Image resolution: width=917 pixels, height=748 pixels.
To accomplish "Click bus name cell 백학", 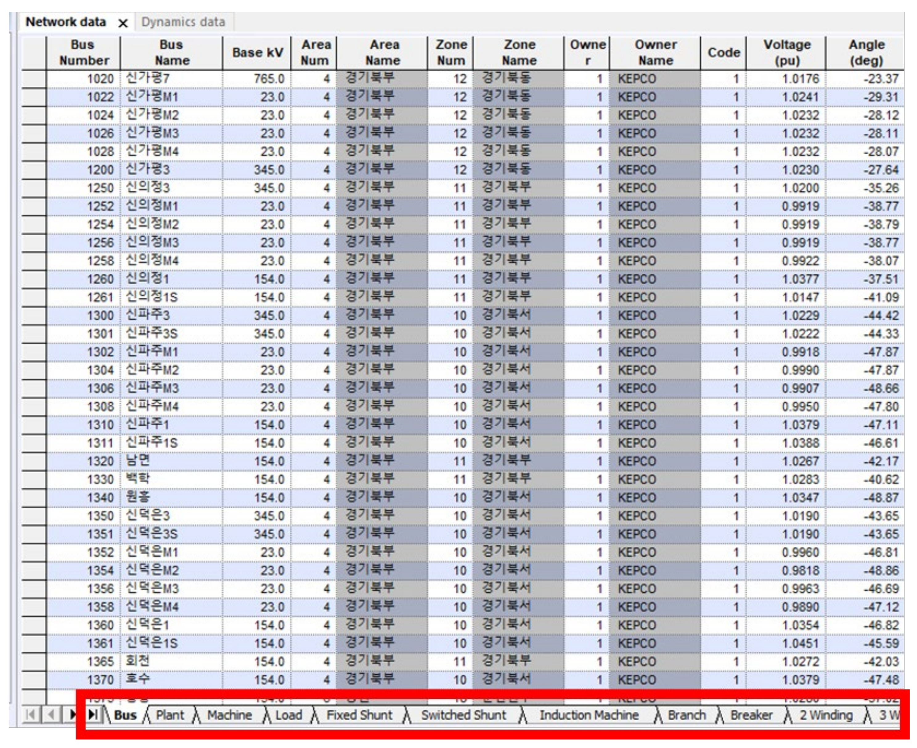I will 172,479.
